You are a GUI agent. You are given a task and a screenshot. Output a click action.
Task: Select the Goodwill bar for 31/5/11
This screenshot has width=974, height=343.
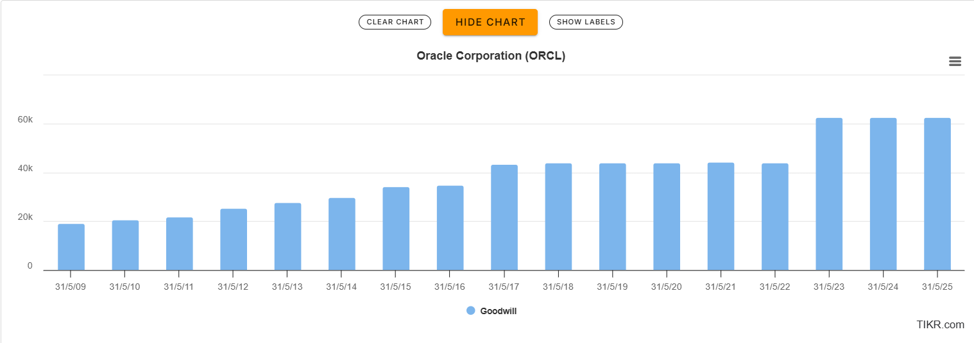(179, 244)
